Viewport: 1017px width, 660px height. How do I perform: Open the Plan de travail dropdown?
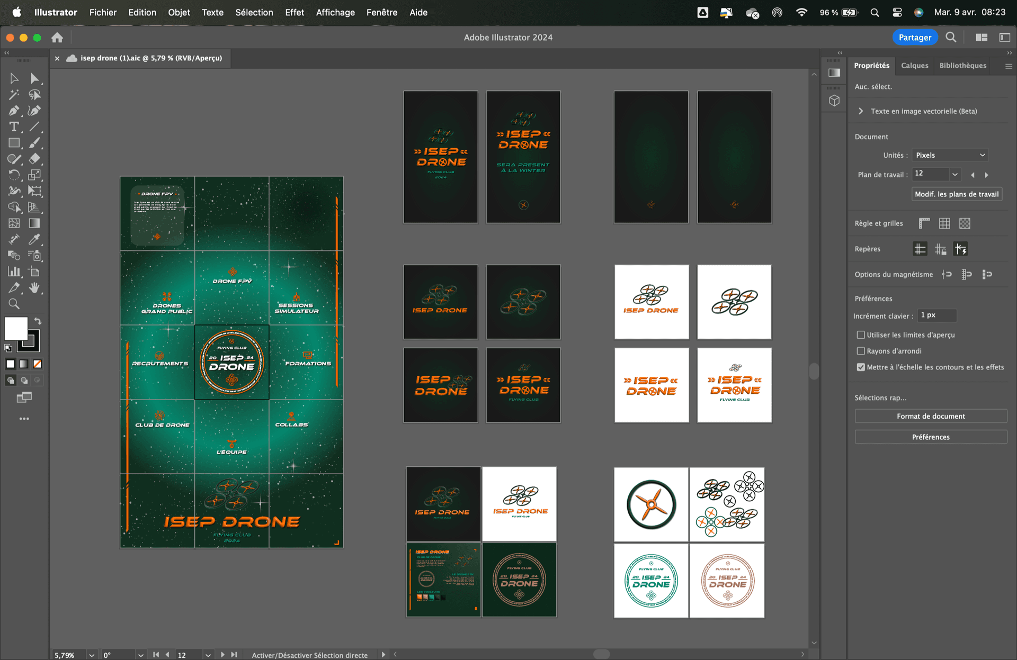click(x=954, y=174)
